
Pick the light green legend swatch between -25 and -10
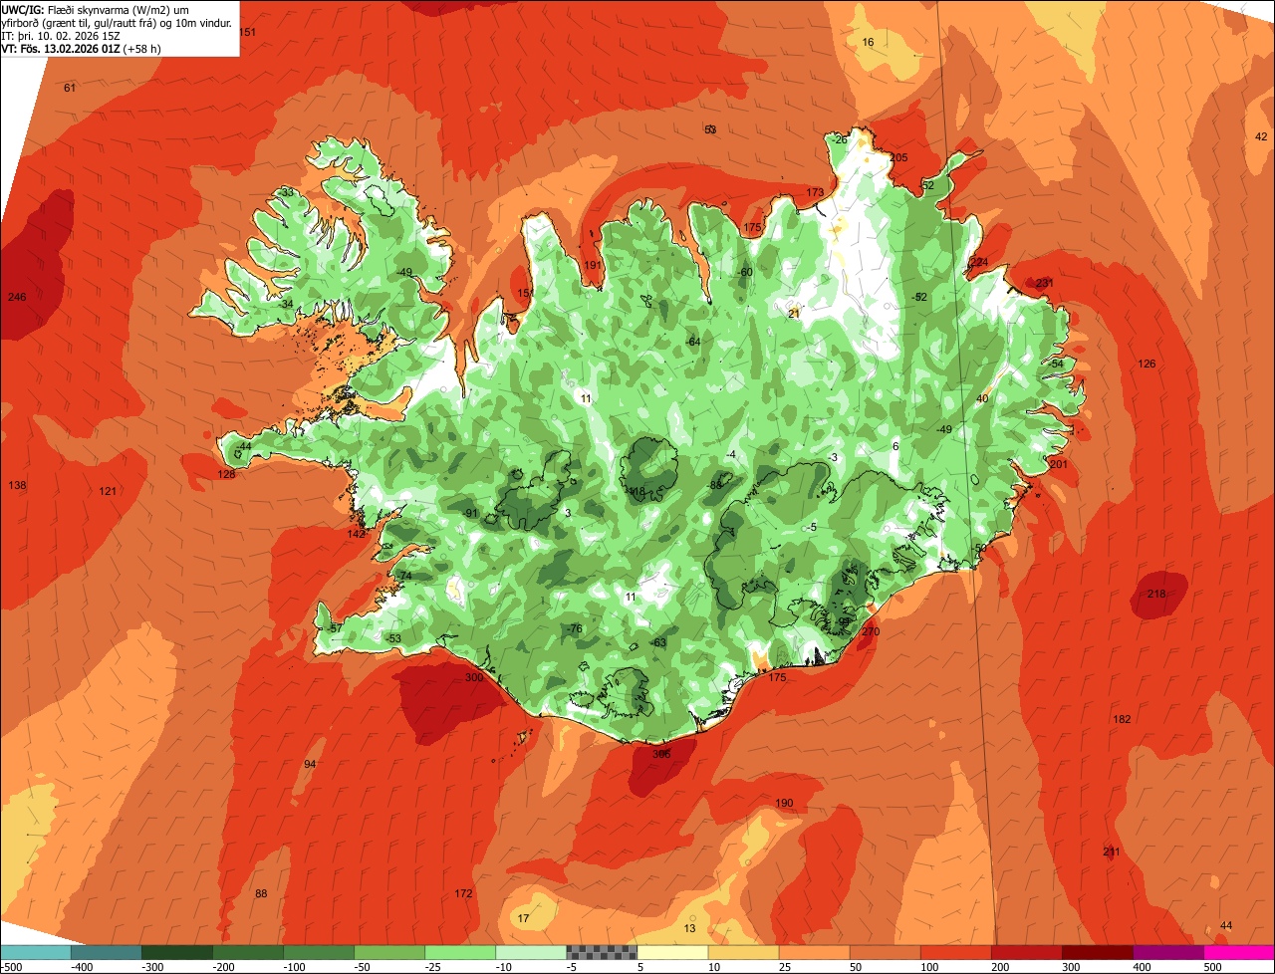click(460, 952)
